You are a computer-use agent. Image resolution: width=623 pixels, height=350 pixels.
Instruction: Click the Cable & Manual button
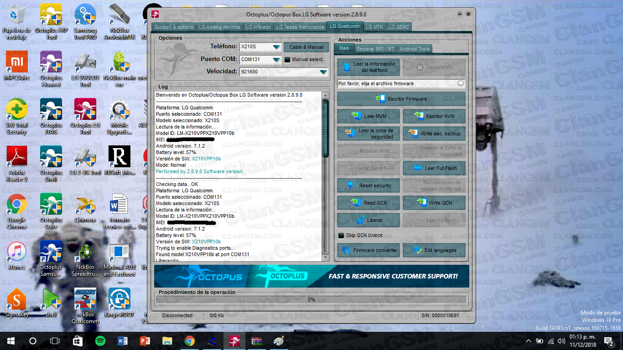click(306, 47)
